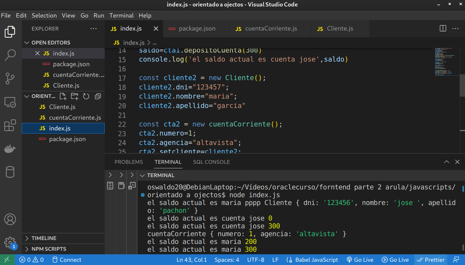Open the Extensions view

[10, 125]
